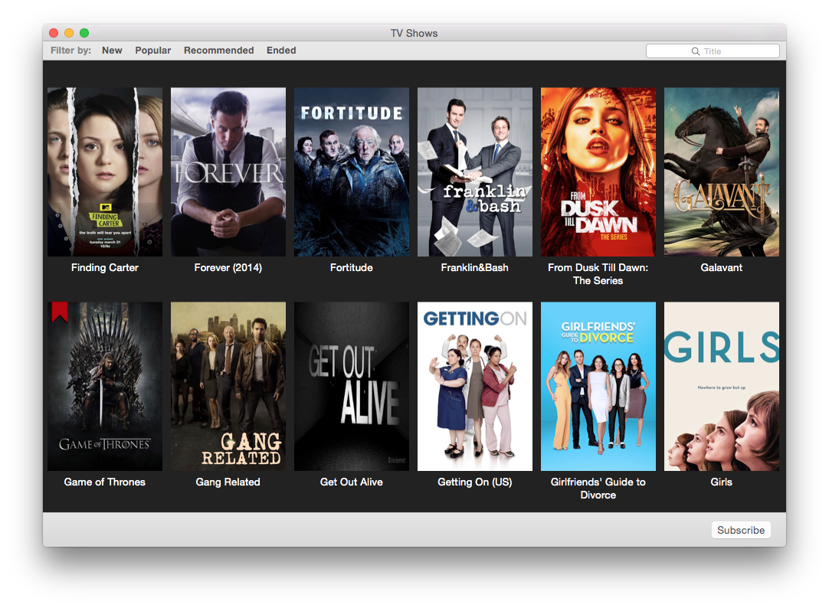The image size is (829, 608).
Task: Click the "Game of Thrones" caption text
Action: click(x=105, y=482)
